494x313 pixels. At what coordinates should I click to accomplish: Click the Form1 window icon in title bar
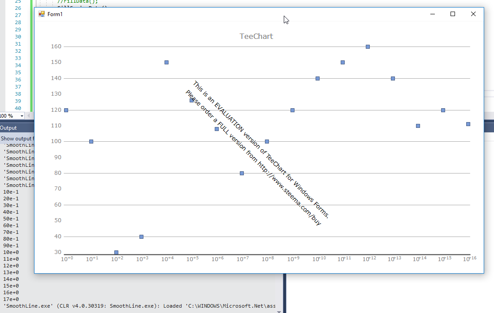click(42, 14)
